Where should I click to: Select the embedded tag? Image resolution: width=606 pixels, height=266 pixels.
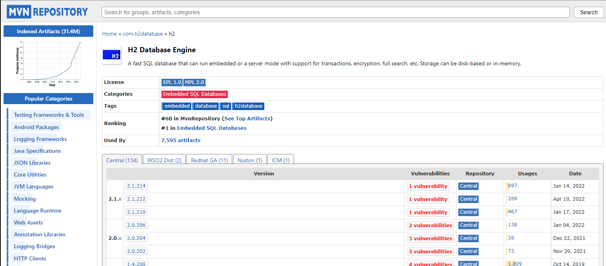[x=177, y=106]
